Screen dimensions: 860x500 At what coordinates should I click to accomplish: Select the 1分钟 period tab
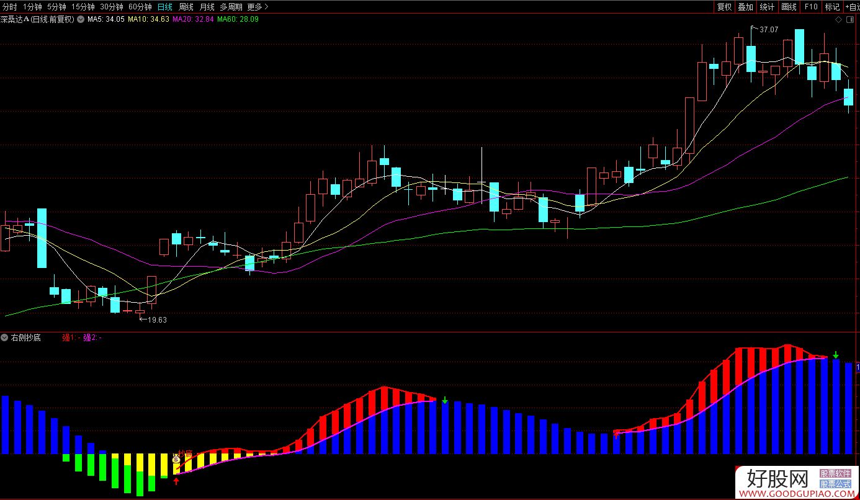click(x=32, y=7)
